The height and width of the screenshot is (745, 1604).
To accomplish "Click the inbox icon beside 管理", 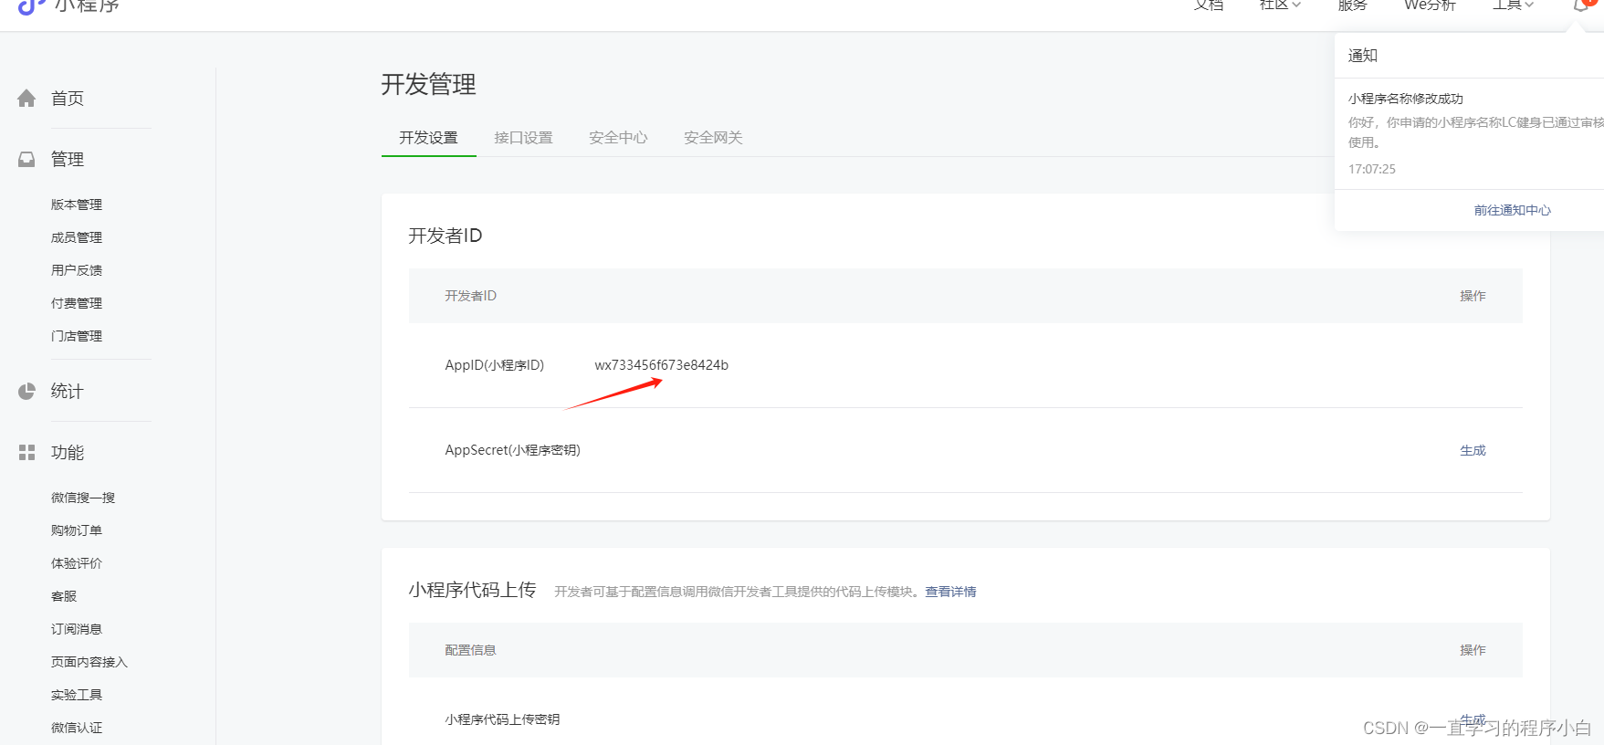I will pyautogui.click(x=26, y=160).
